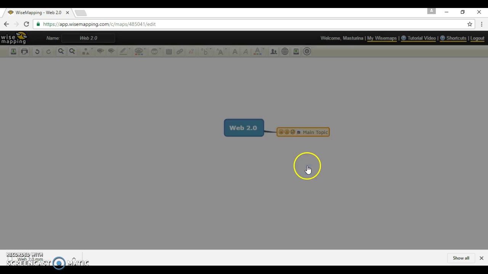Image resolution: width=488 pixels, height=274 pixels.
Task: Open the Tutorial Video link
Action: click(421, 38)
